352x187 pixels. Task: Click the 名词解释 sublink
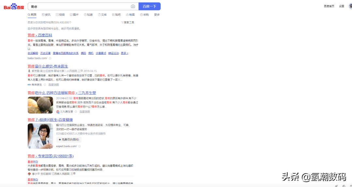[33, 53]
